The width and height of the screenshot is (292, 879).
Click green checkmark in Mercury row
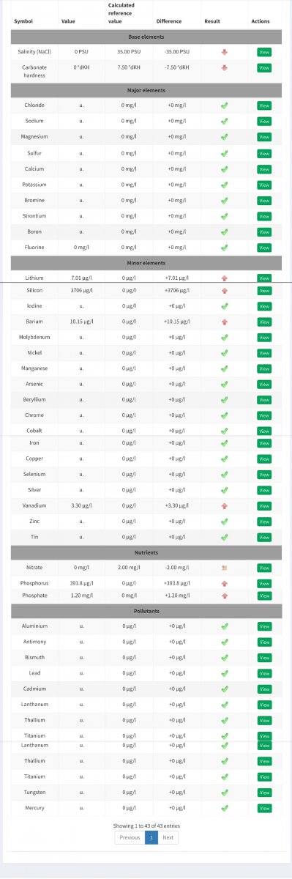coord(225,808)
